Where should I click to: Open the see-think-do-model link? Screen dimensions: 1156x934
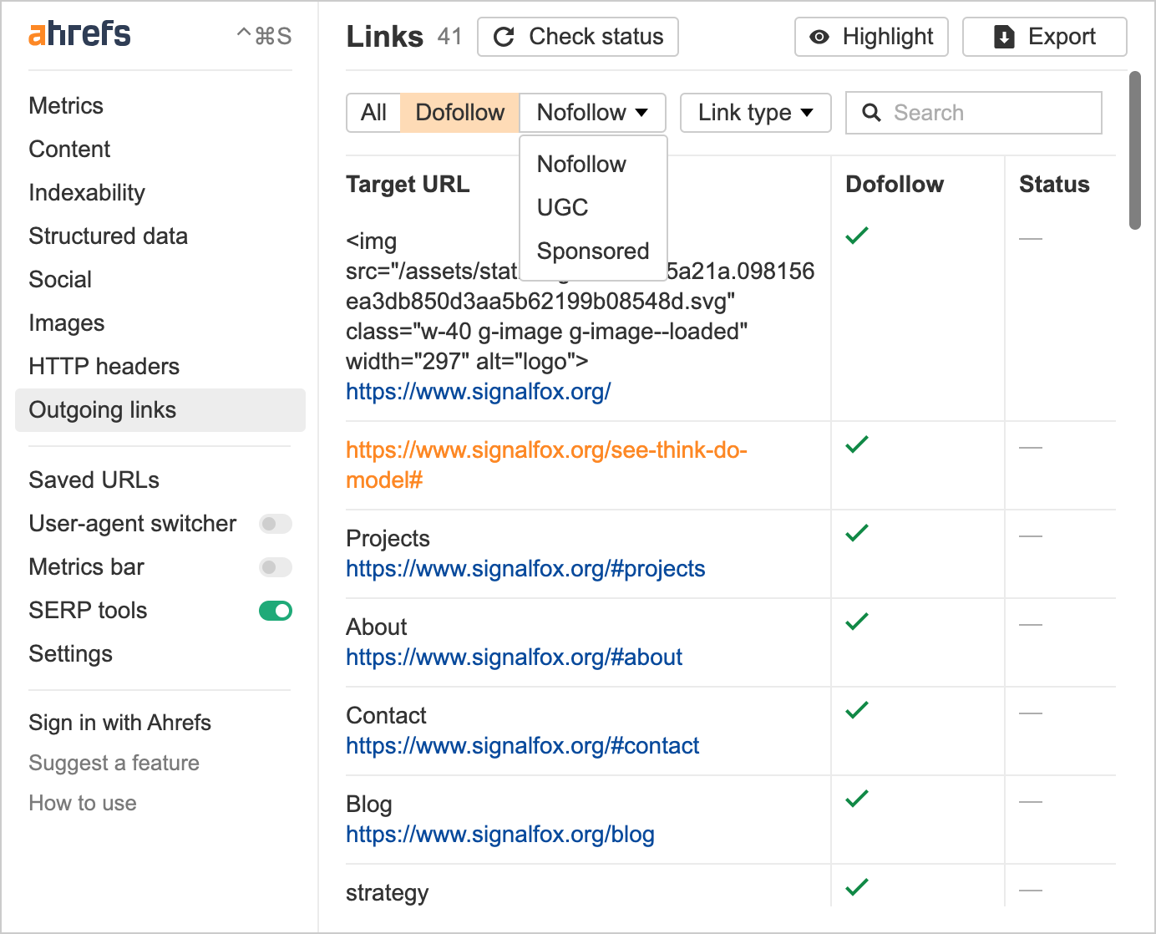[546, 465]
